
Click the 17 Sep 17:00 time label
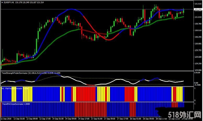click(x=123, y=119)
